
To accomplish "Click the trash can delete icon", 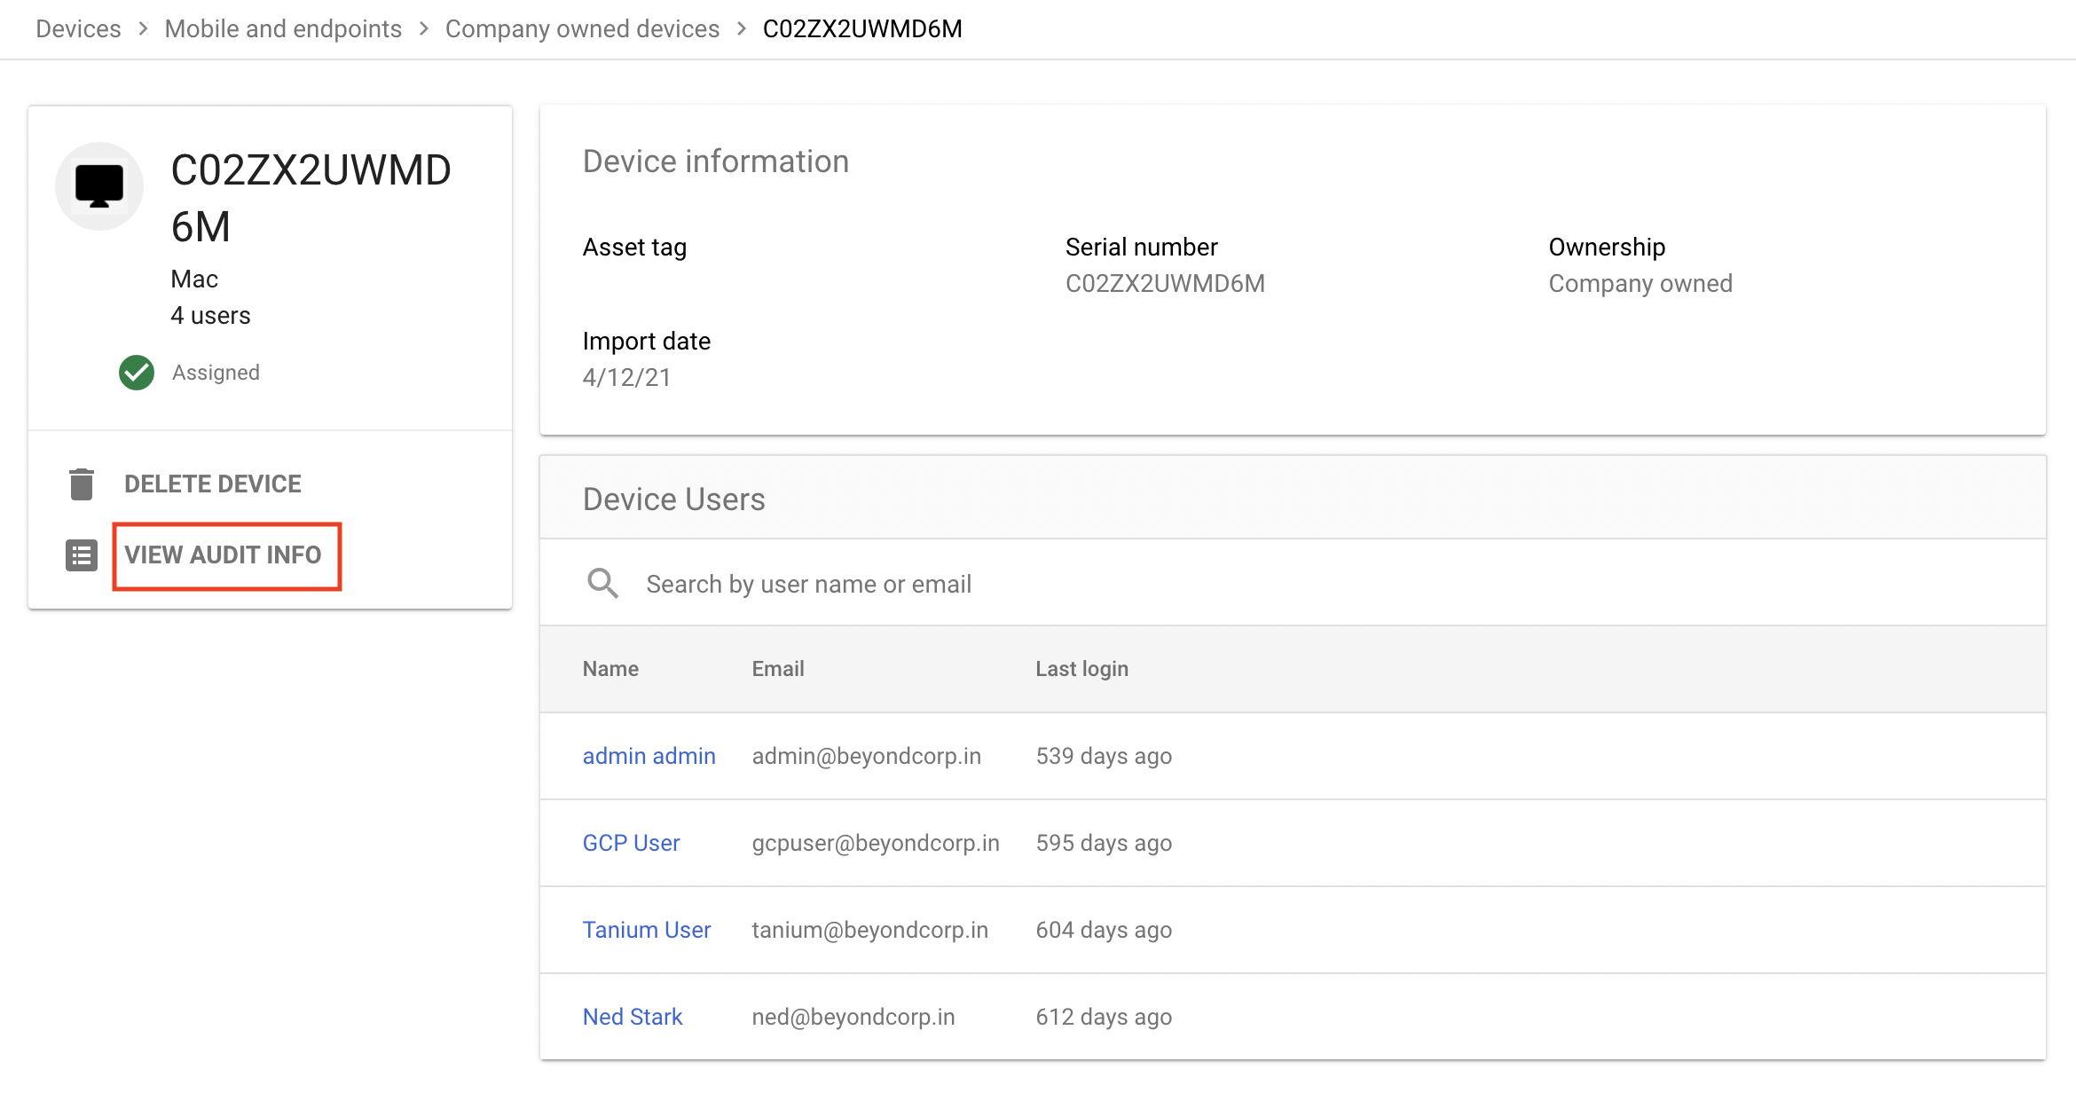I will click(82, 484).
